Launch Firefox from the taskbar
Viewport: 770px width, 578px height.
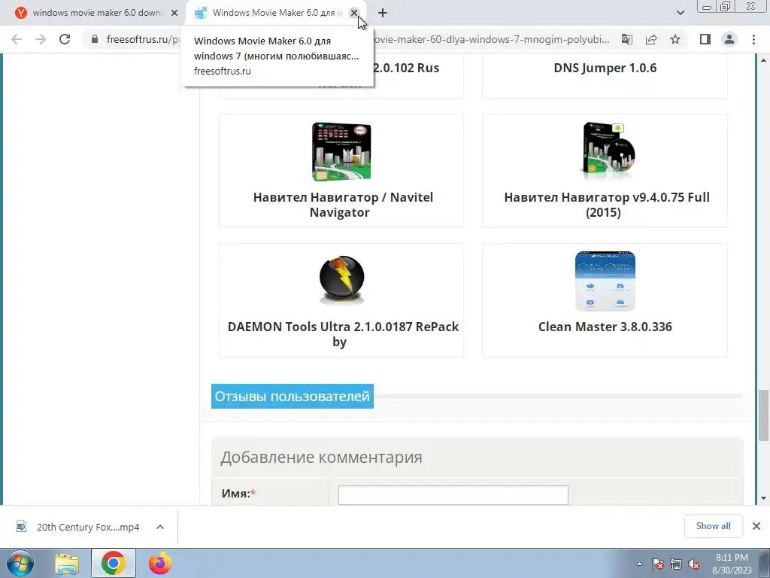click(x=160, y=563)
